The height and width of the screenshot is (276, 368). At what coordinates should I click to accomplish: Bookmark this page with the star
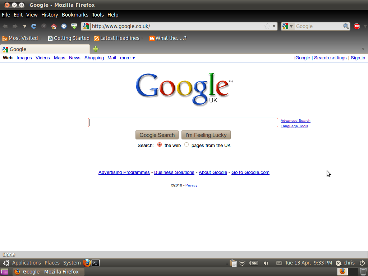tap(267, 26)
